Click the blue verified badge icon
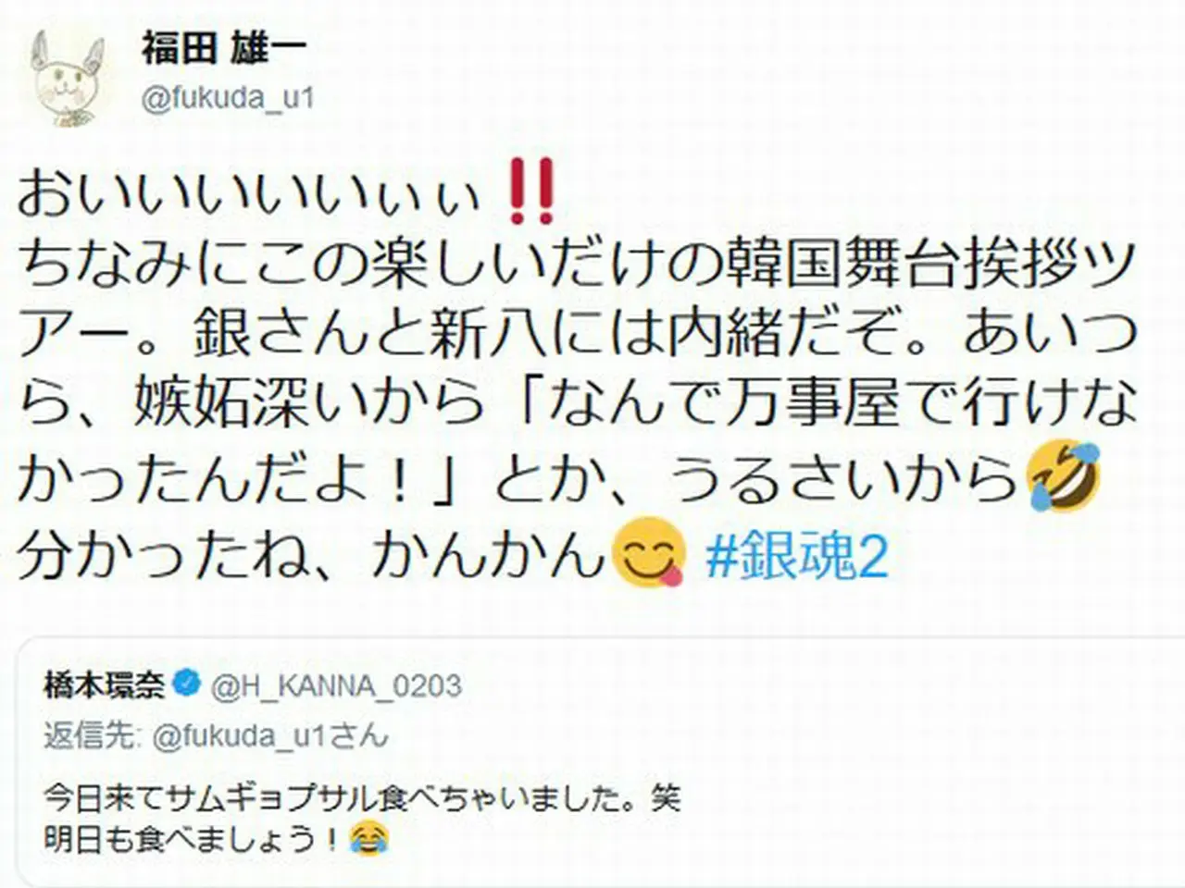The height and width of the screenshot is (888, 1185). pos(188,684)
